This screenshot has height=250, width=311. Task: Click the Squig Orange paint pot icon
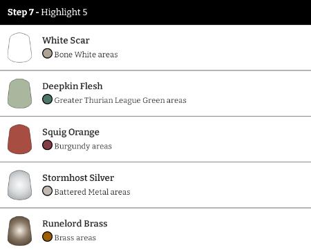pos(19,140)
